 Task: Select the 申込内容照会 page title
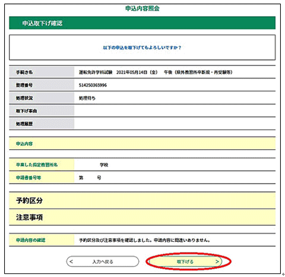[x=142, y=8]
